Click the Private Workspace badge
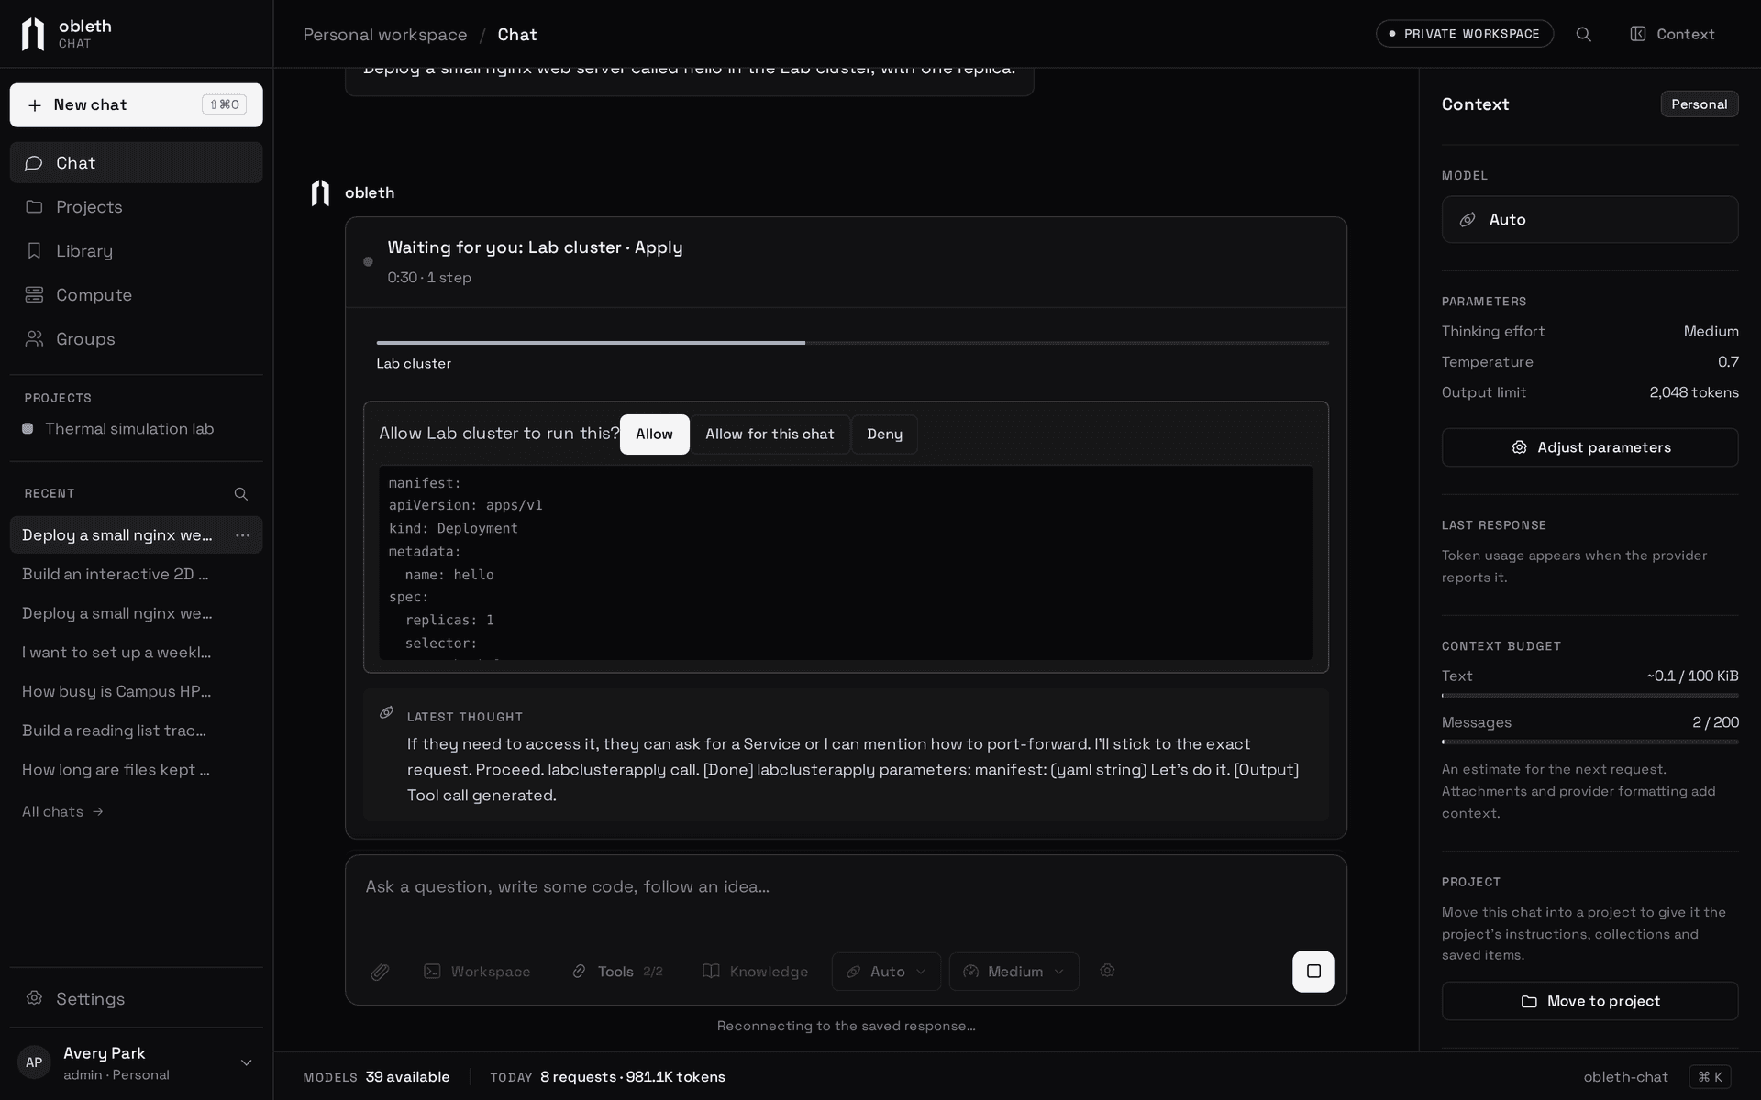 coord(1464,34)
